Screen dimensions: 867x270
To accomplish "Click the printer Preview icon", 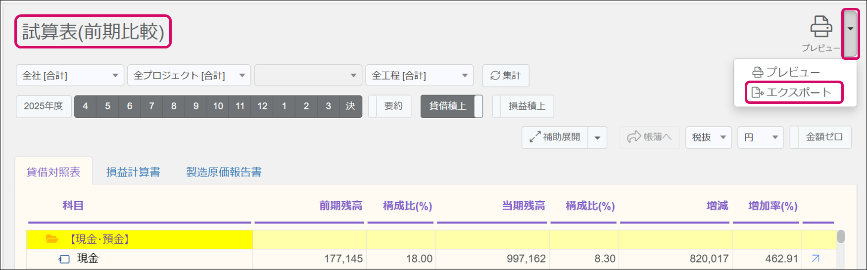I will coord(820,28).
